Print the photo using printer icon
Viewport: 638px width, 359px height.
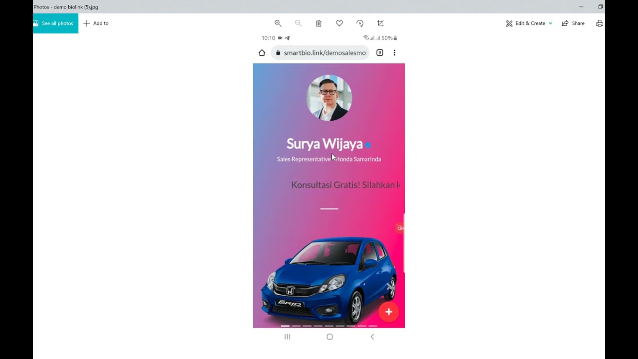[x=600, y=23]
